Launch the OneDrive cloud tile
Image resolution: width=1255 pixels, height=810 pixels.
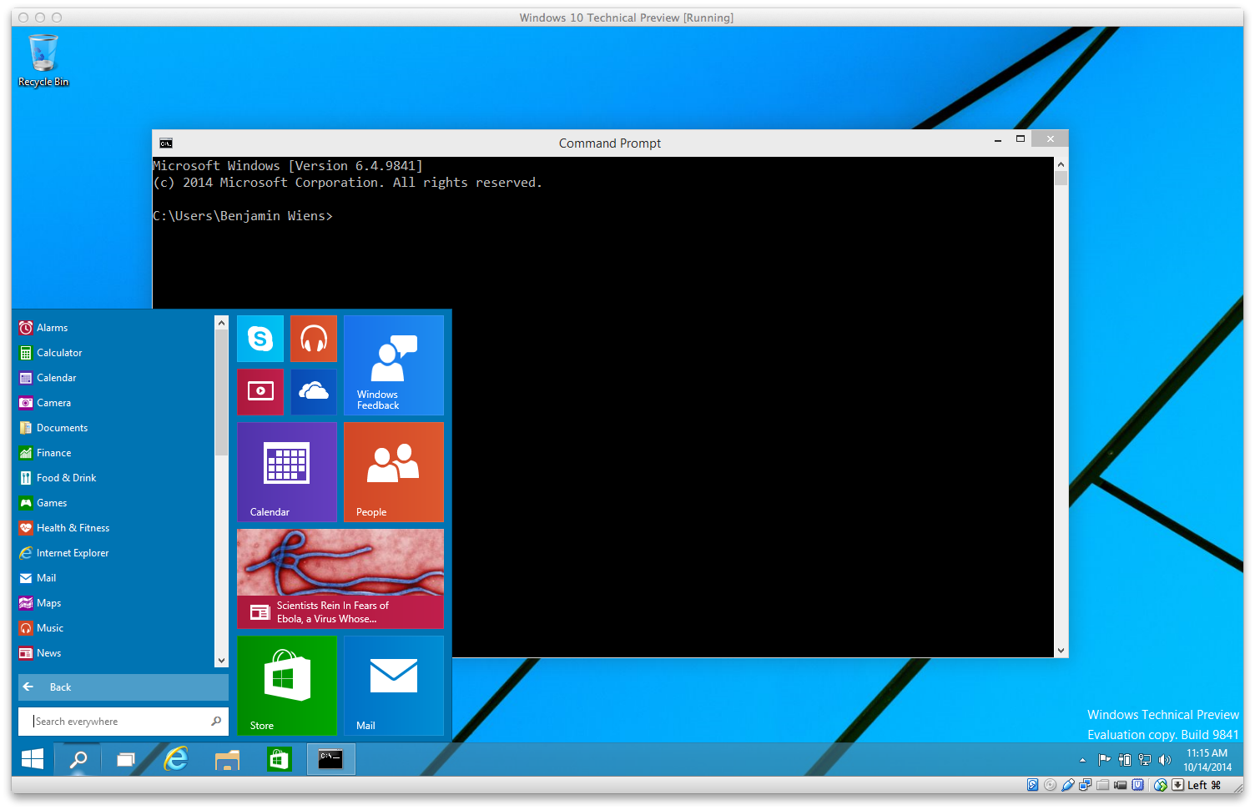(x=314, y=391)
